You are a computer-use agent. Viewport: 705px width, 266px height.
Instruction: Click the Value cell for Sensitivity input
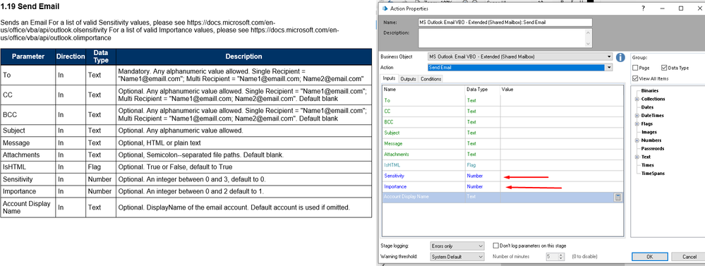(561, 176)
